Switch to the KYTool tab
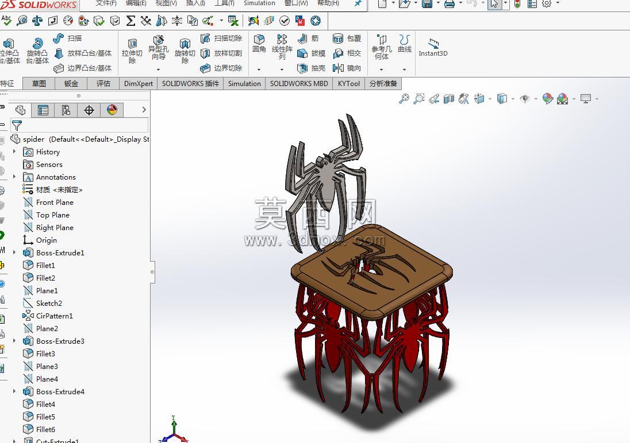This screenshot has width=630, height=443. pos(348,83)
